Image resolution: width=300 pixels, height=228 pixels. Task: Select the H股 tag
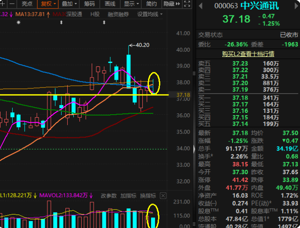click(95, 14)
